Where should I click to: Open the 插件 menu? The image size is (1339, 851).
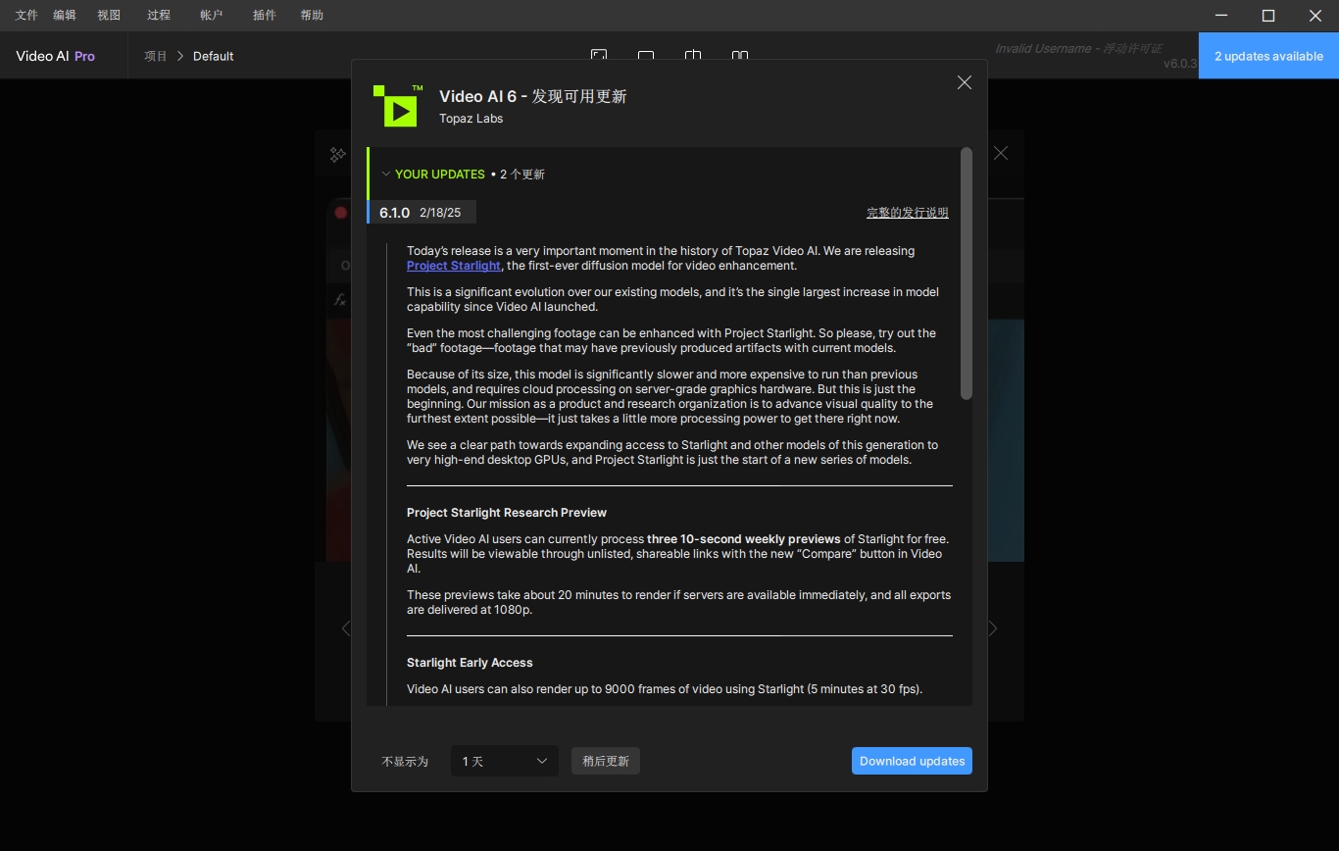click(x=264, y=15)
